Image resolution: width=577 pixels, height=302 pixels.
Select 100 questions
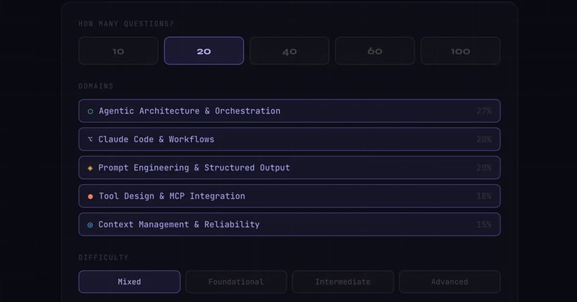[x=460, y=50]
